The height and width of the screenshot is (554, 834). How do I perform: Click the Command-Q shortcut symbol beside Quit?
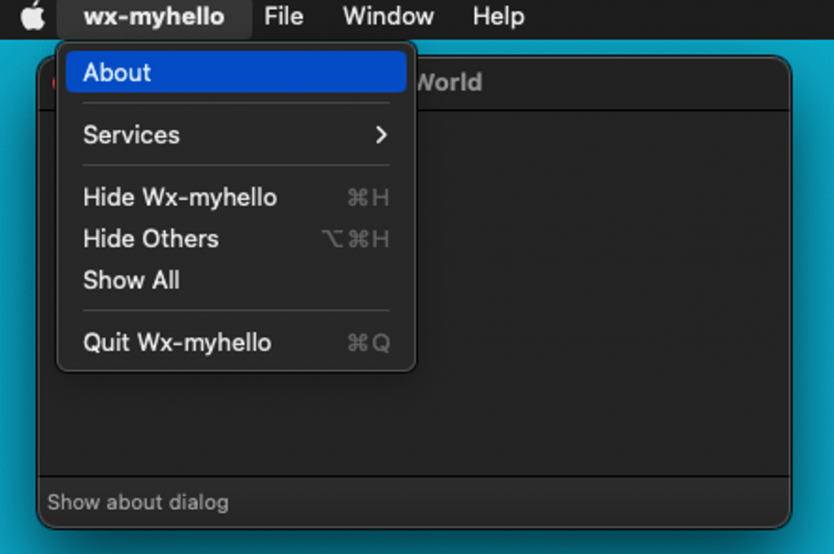pyautogui.click(x=369, y=343)
